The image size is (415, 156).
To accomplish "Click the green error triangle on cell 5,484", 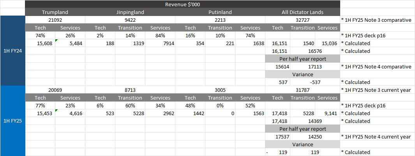I will tap(57, 41).
